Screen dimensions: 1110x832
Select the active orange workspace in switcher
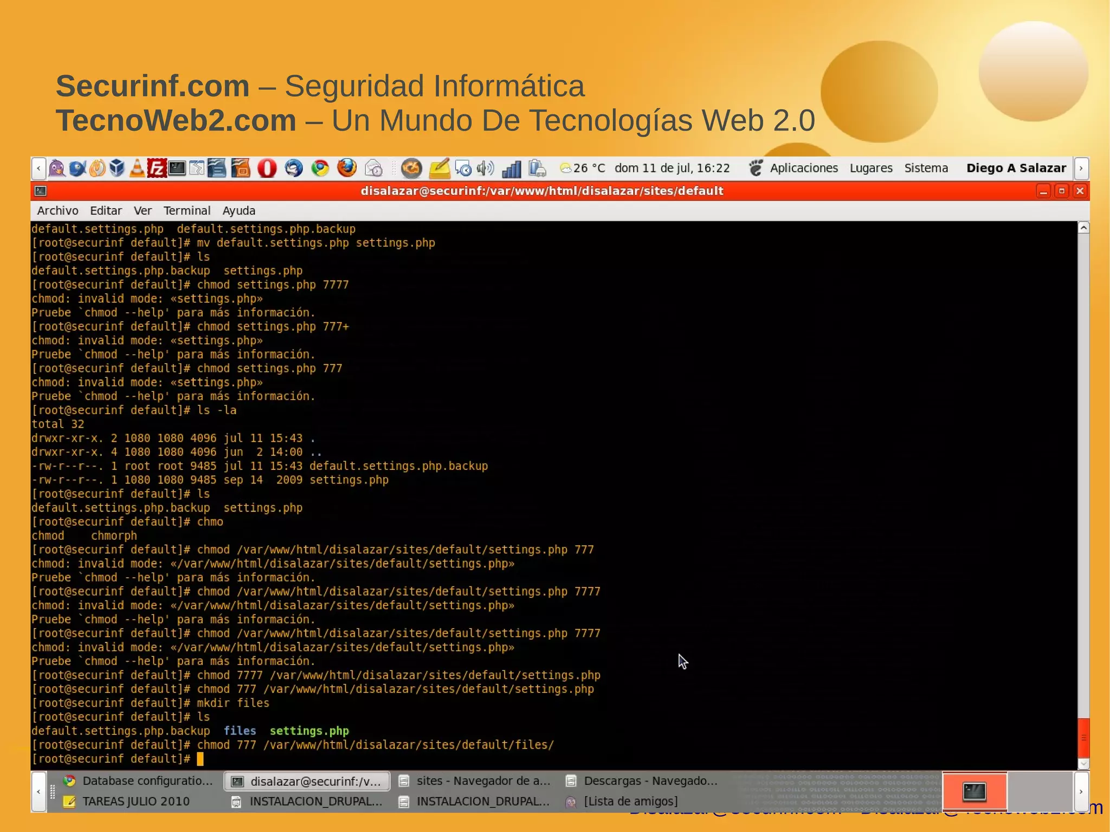(975, 791)
